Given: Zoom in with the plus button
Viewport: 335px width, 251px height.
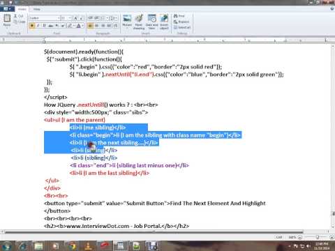Looking at the screenshot, I should click(332, 237).
